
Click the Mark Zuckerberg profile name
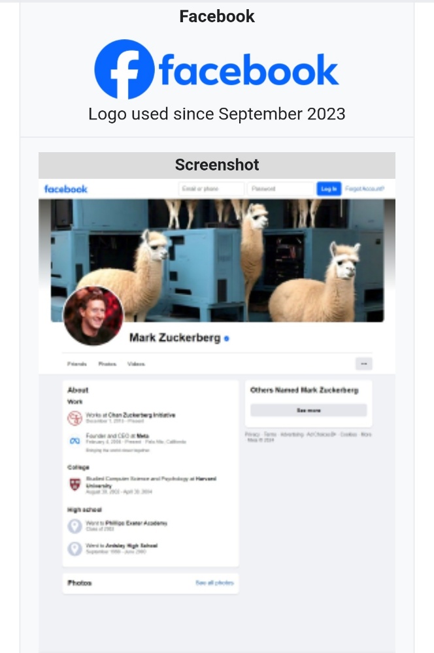[175, 338]
